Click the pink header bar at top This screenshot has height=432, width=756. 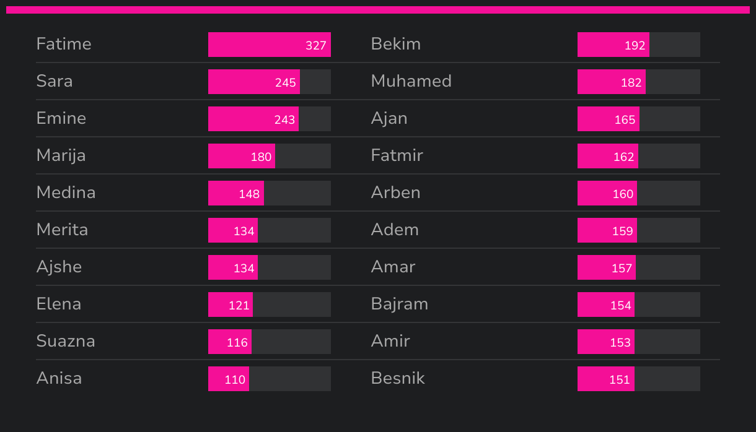tap(378, 10)
